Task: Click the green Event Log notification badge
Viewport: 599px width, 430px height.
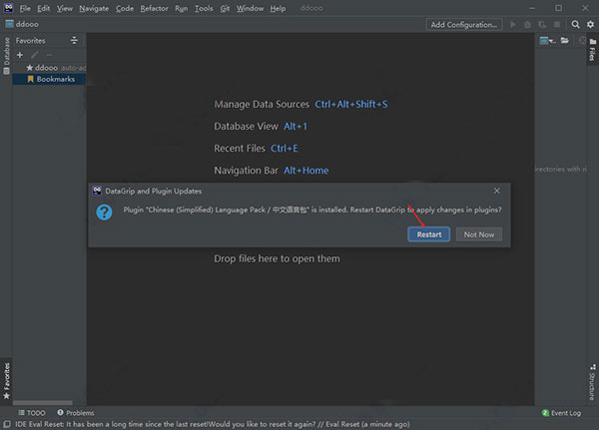Action: 545,413
